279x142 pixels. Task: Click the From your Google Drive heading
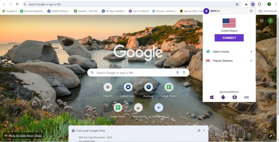click(90, 131)
